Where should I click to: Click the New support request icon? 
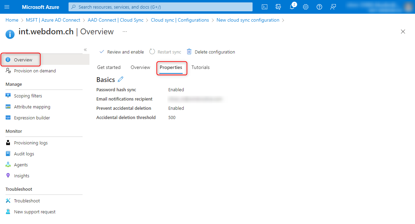[x=8, y=212]
